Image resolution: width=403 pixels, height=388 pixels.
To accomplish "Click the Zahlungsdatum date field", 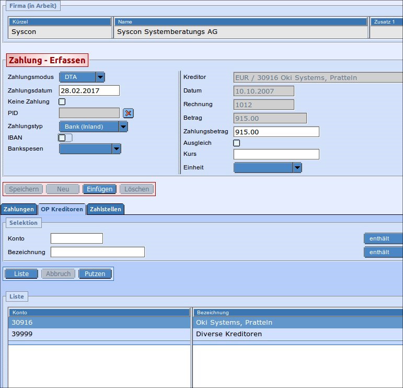I will [89, 90].
